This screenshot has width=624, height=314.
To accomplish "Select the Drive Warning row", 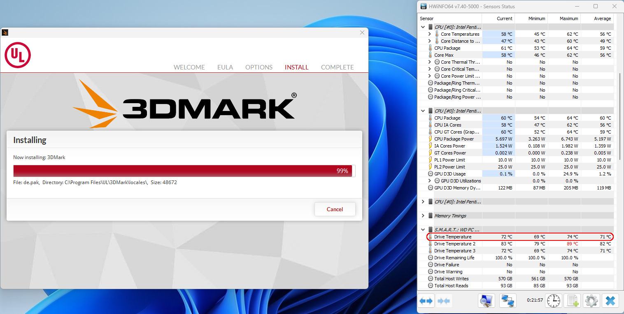I will point(515,272).
